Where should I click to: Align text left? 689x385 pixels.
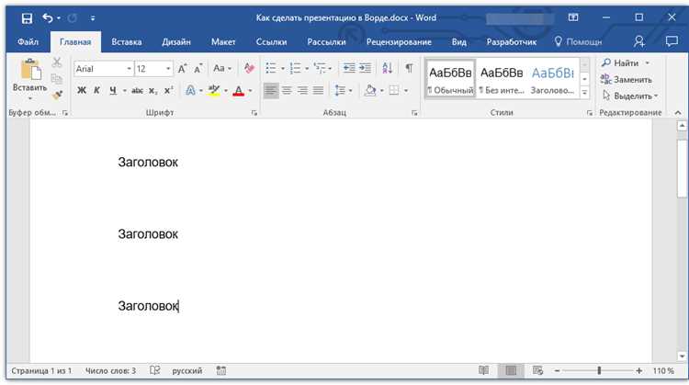(271, 91)
